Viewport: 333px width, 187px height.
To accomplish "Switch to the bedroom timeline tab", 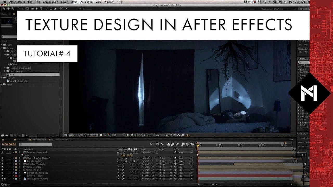I will (20, 140).
